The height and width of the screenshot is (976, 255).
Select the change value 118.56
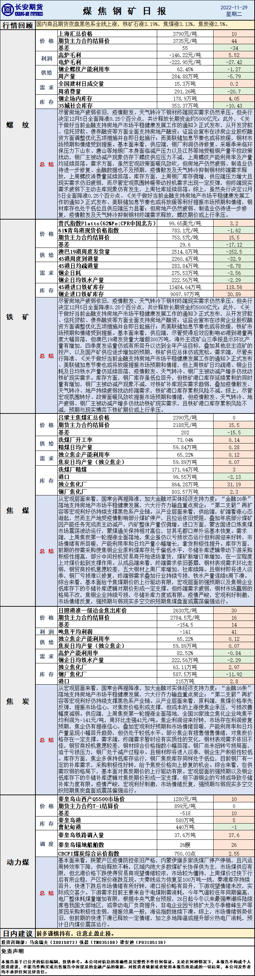tap(234, 287)
